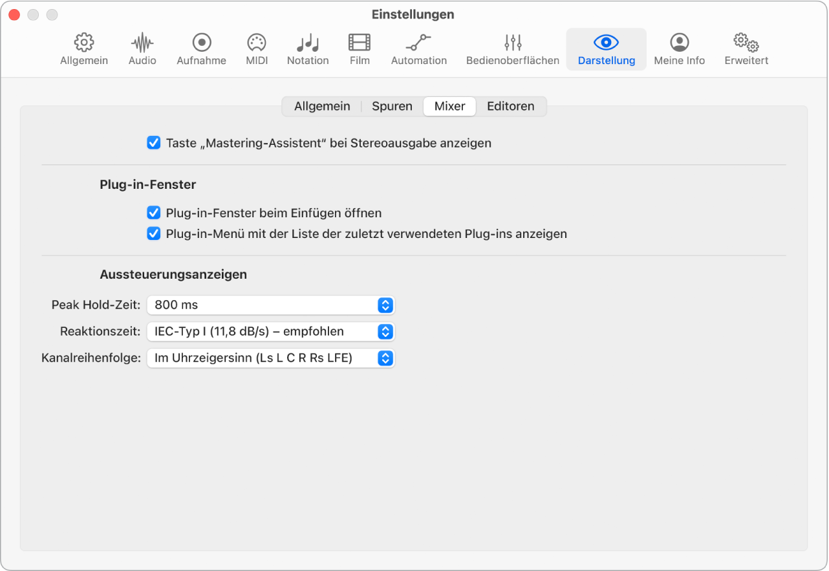Click the Kanalreihenfolge label

[x=91, y=358]
